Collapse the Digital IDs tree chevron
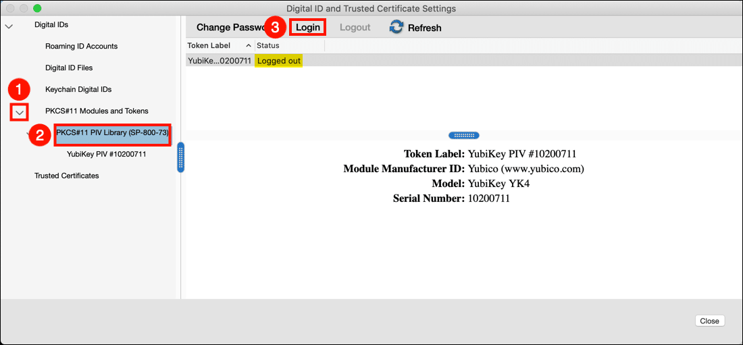This screenshot has height=345, width=743. click(x=9, y=26)
